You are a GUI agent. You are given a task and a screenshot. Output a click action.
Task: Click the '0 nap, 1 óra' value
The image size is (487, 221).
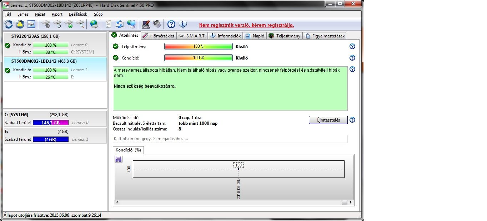(x=190, y=118)
